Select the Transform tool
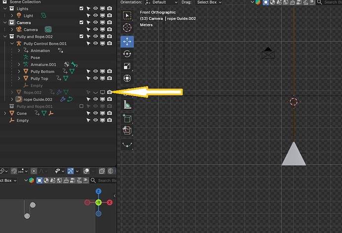The height and width of the screenshot is (233, 342). 127,78
